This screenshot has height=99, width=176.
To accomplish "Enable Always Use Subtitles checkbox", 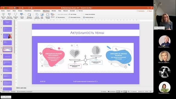I will pos(84,14).
